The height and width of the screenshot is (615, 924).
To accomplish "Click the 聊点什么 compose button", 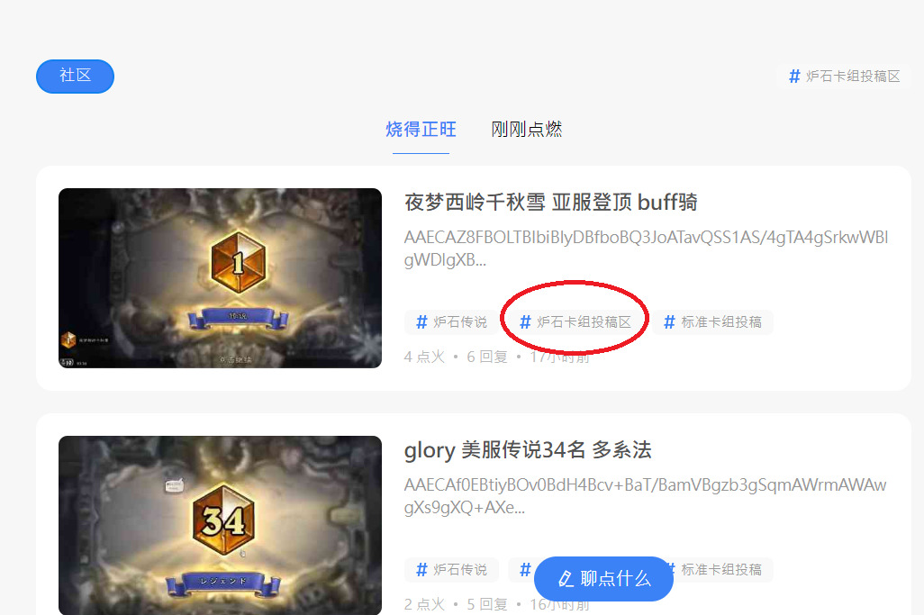I will coord(603,578).
